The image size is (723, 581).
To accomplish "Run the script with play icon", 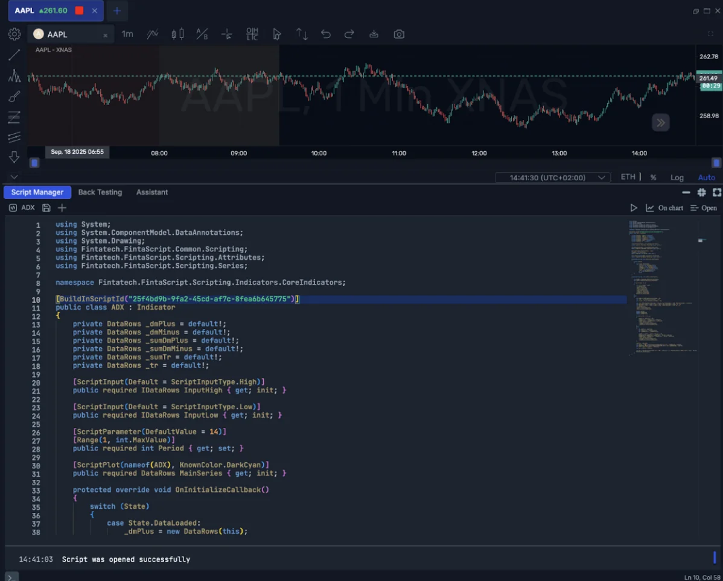I will click(x=634, y=208).
